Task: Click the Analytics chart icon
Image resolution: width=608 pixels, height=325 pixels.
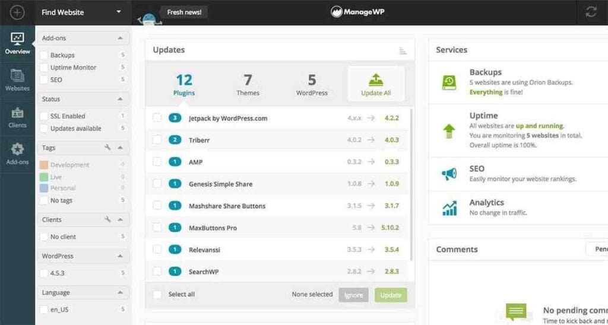Action: pos(449,208)
